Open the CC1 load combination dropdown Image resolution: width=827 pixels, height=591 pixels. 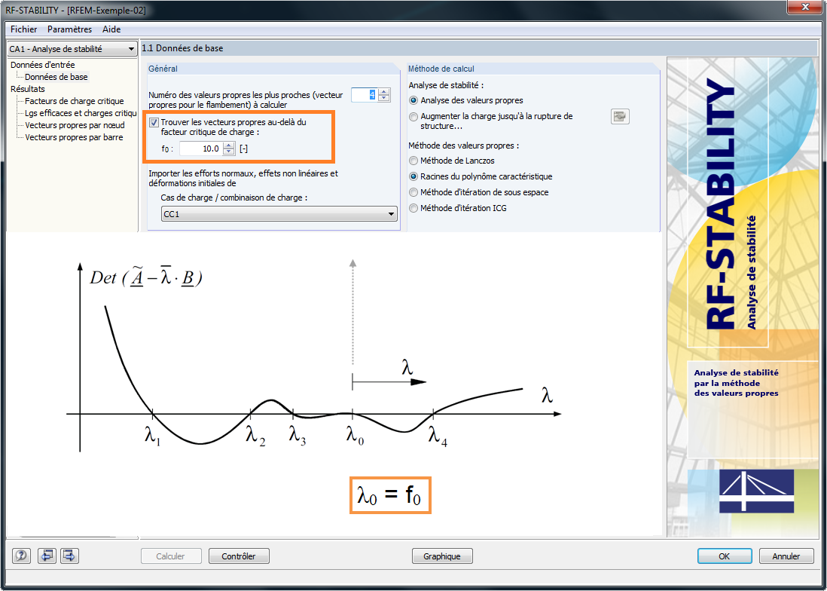pyautogui.click(x=279, y=214)
